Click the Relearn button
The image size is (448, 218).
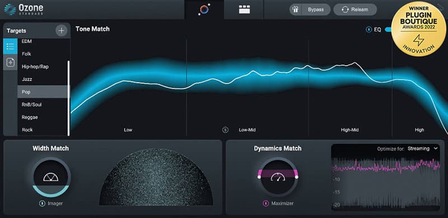pyautogui.click(x=355, y=10)
